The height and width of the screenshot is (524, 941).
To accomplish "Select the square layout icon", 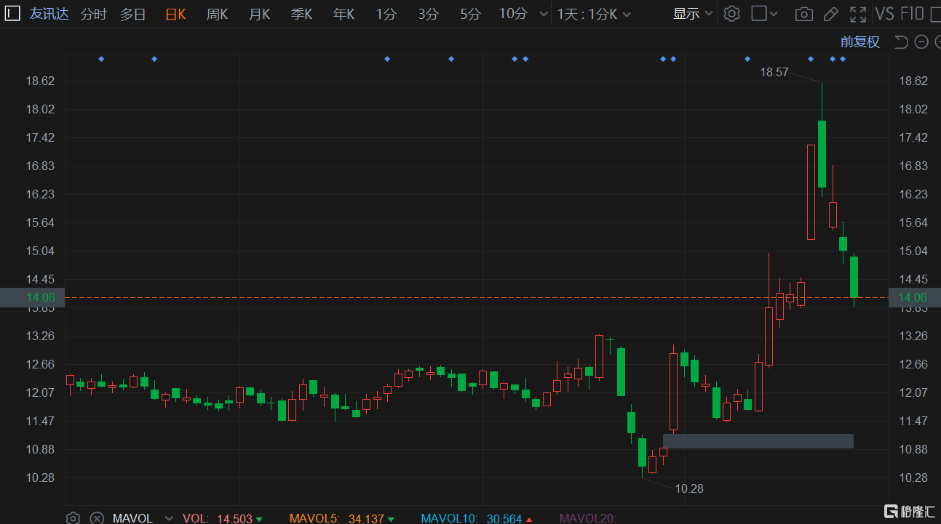I will pyautogui.click(x=759, y=14).
